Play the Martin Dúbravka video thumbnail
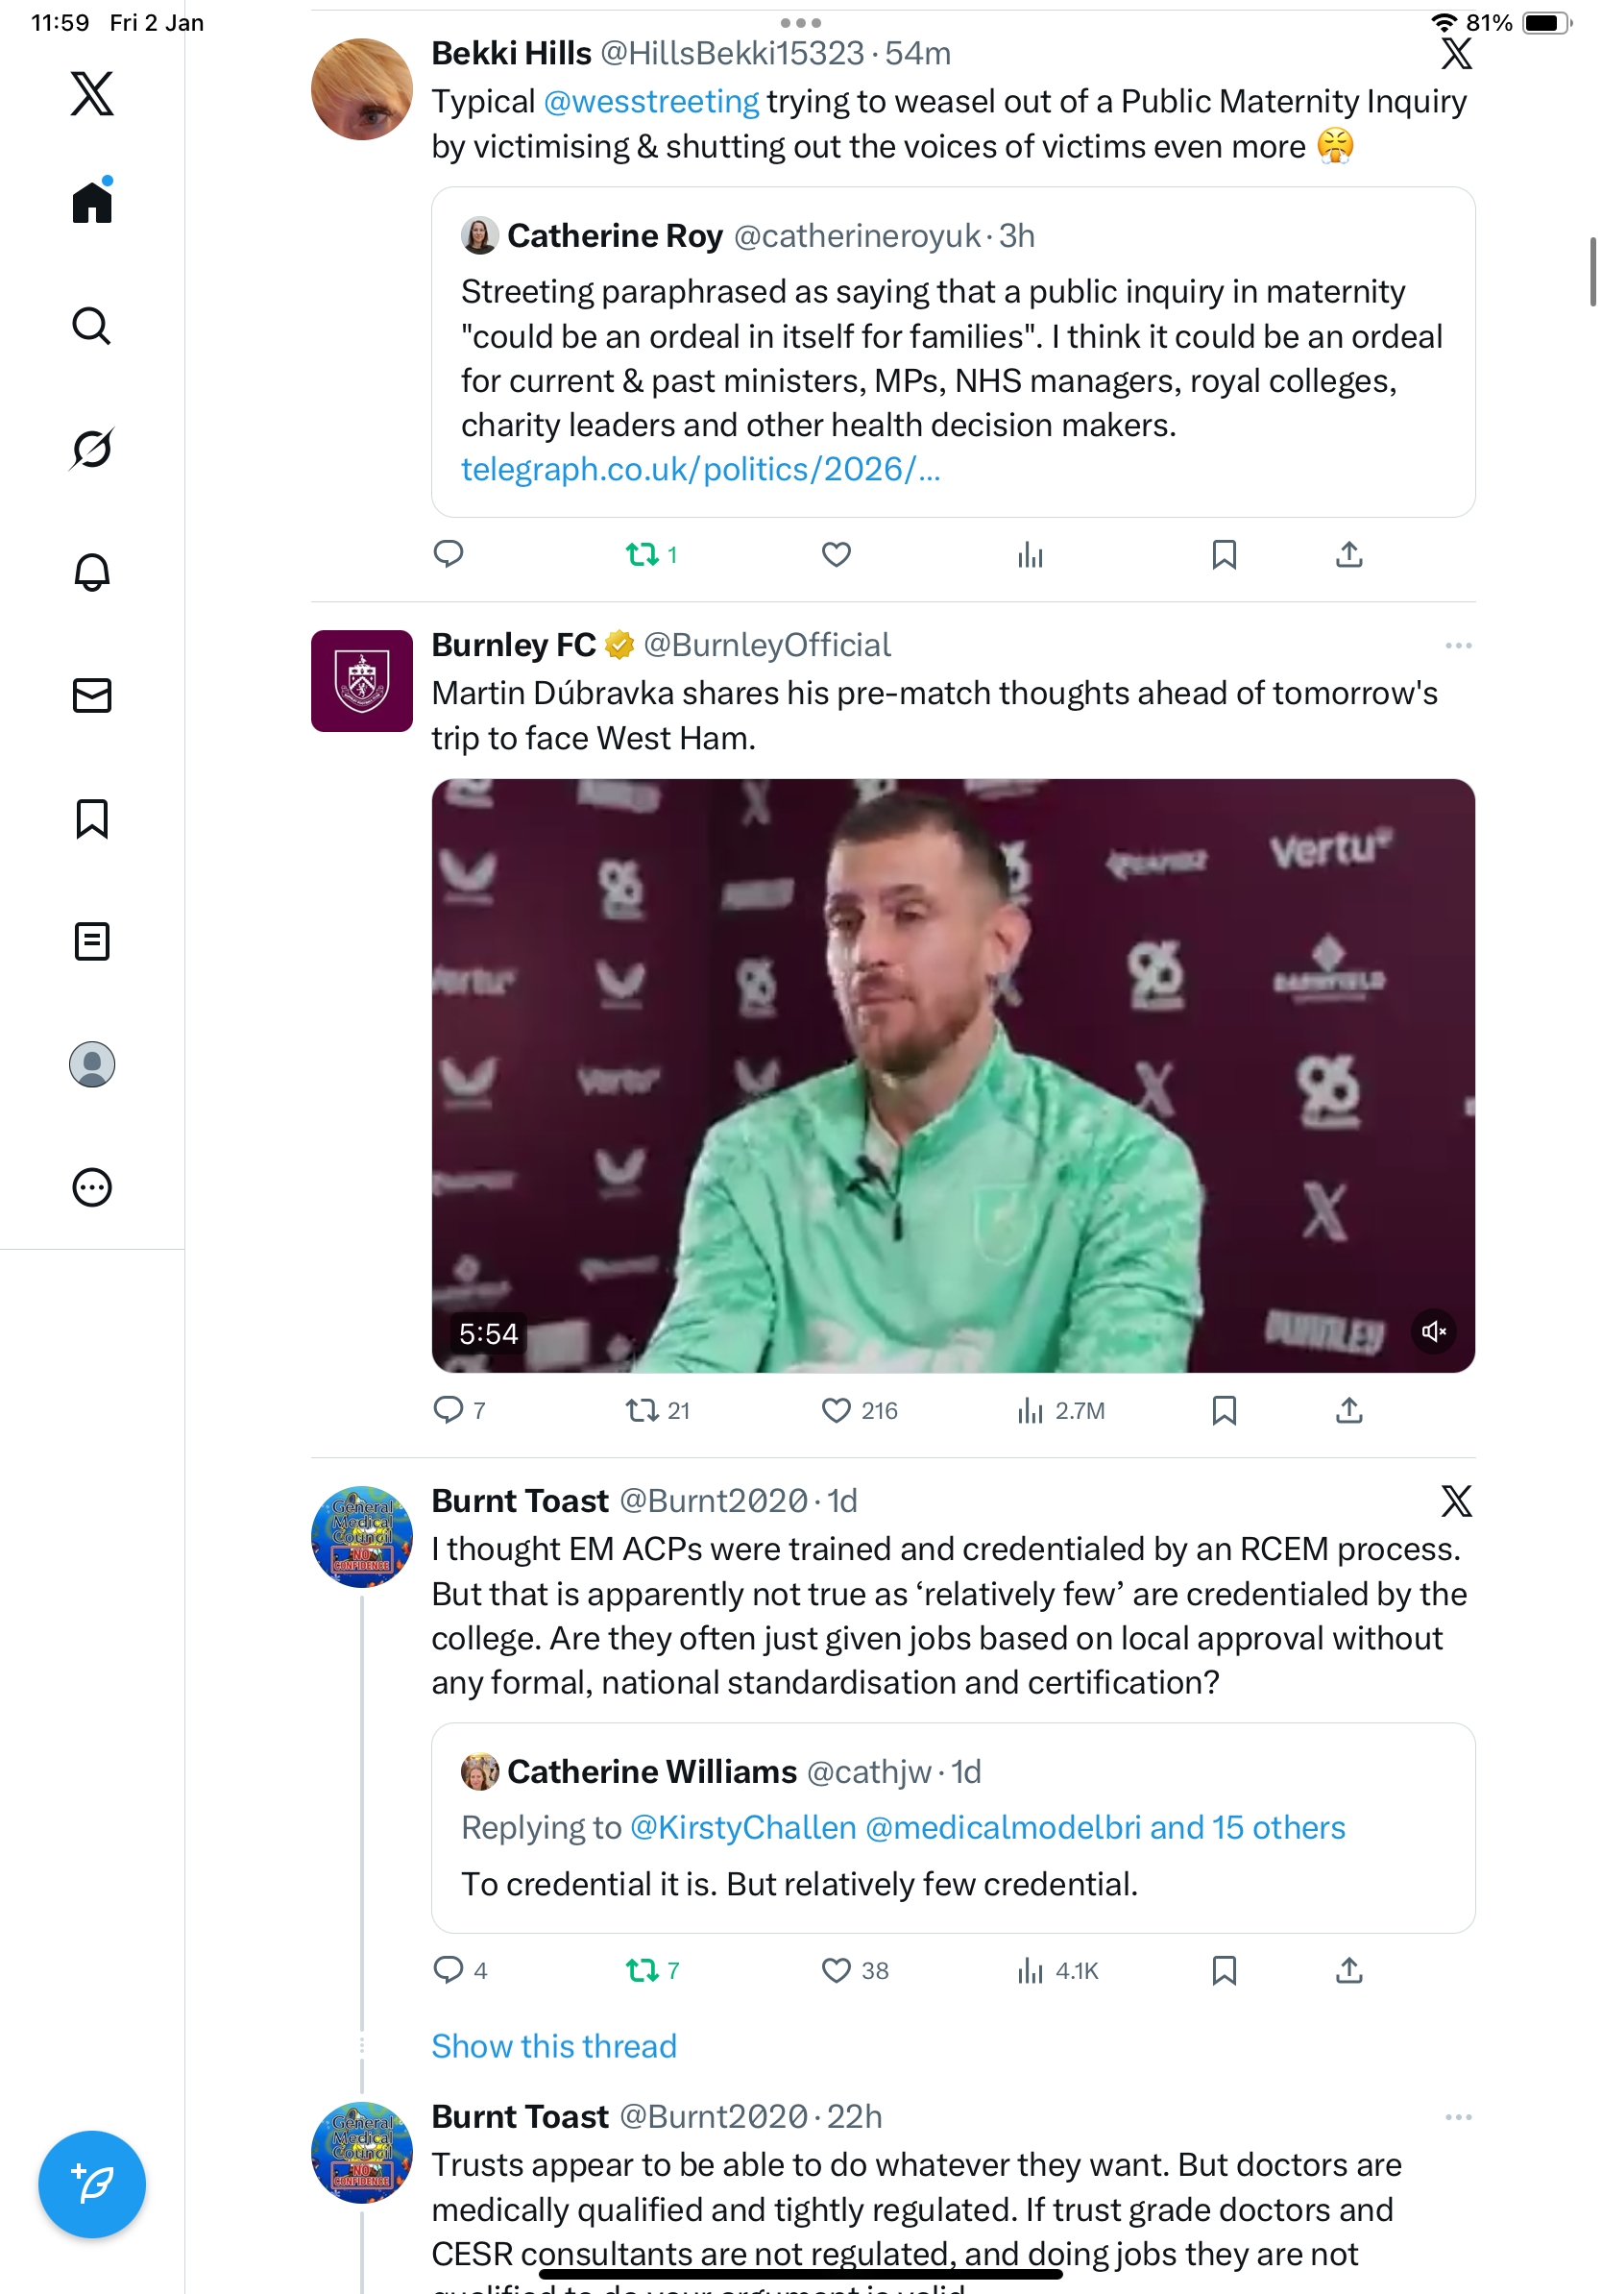The image size is (1602, 2294). coord(952,1075)
